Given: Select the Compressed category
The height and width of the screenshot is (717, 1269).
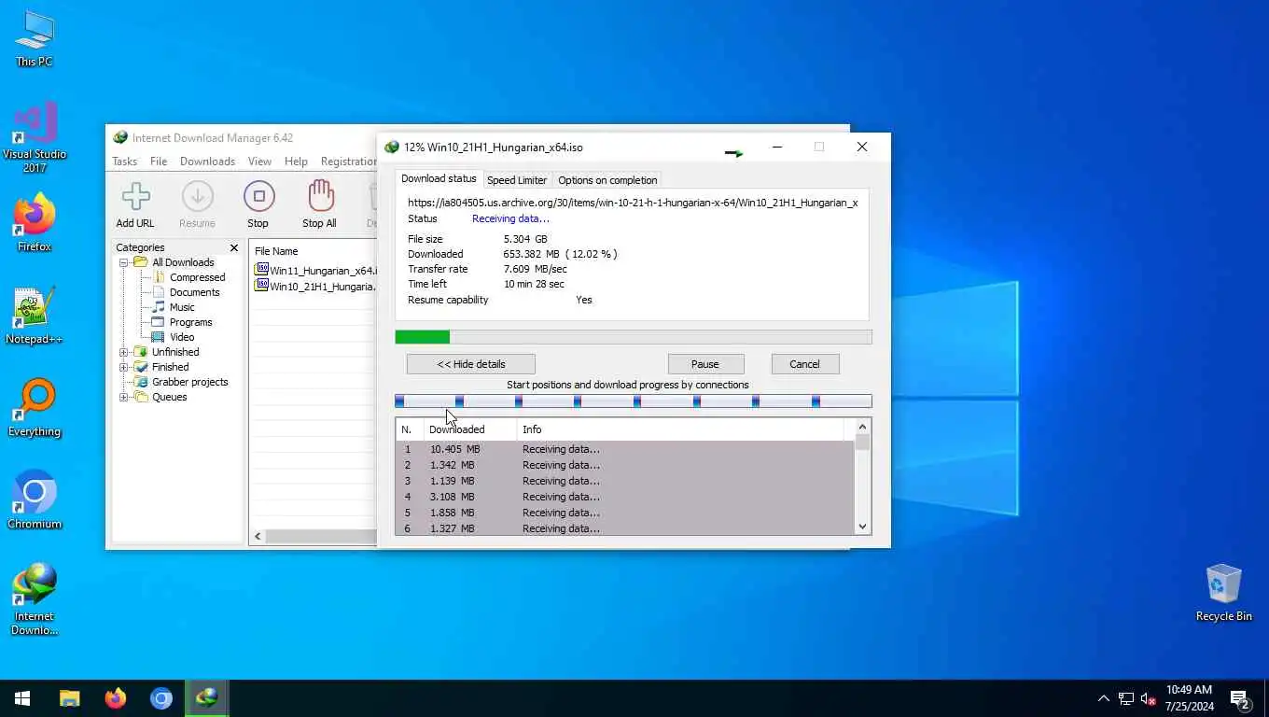Looking at the screenshot, I should click(197, 277).
